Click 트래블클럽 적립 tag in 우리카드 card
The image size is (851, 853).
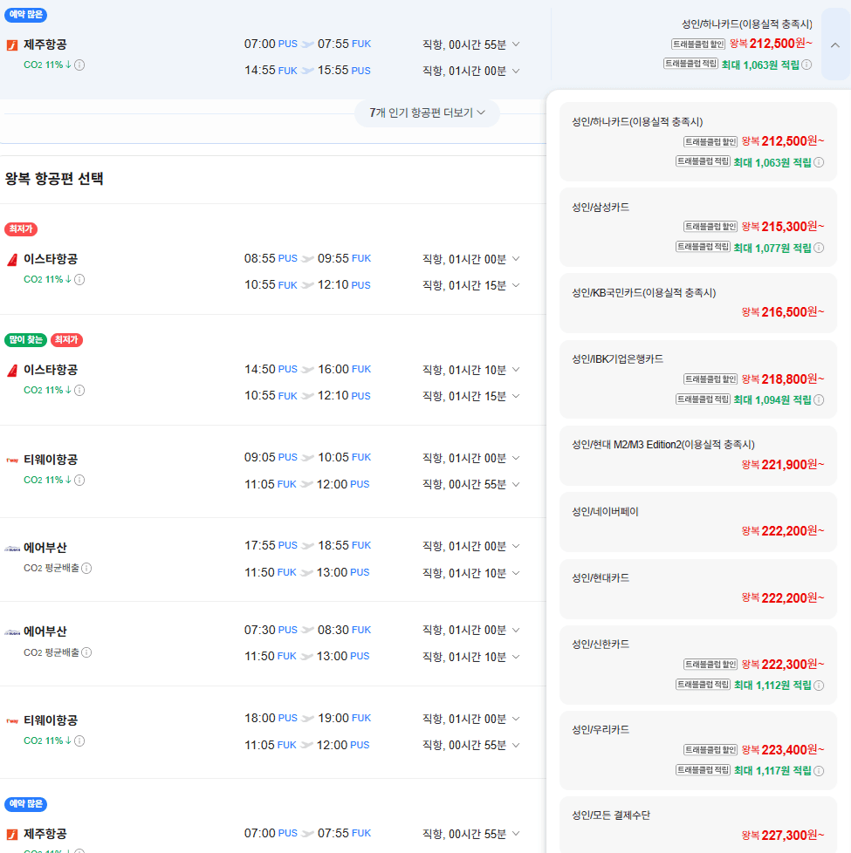(x=703, y=770)
